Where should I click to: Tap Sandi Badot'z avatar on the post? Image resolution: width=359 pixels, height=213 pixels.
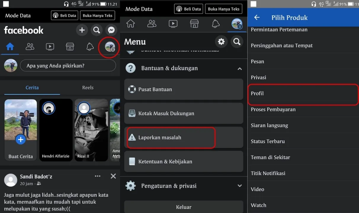click(x=11, y=180)
